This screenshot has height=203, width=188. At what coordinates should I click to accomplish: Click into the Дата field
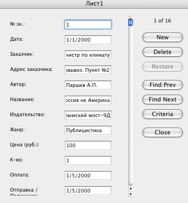point(88,40)
